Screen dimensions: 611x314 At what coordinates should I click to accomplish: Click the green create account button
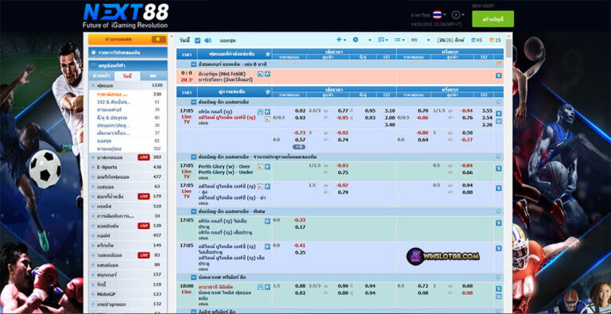(492, 19)
